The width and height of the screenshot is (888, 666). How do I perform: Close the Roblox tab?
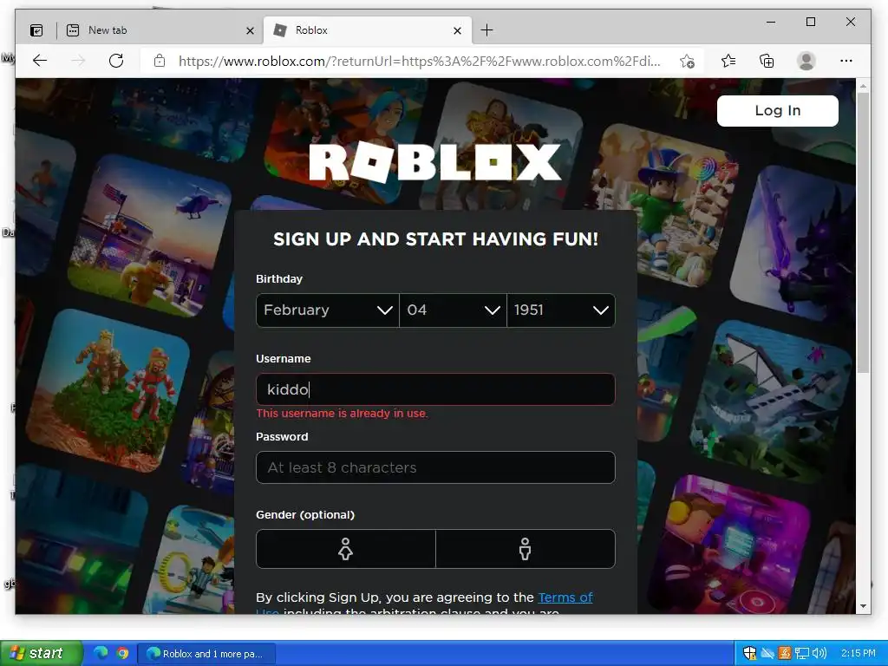coord(458,30)
